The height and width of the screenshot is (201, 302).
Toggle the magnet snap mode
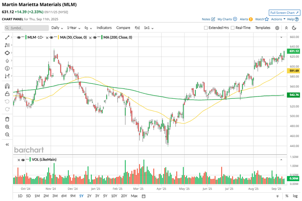(x=7, y=86)
